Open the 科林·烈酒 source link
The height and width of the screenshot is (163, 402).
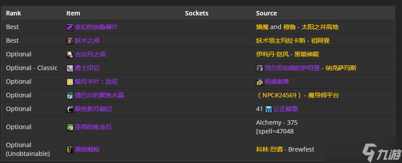coord(269,149)
